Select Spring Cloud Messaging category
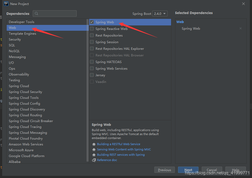Image resolution: width=252 pixels, height=178 pixels. pos(47,133)
